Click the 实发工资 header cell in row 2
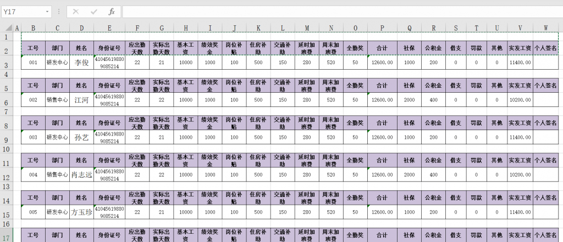Image resolution: width=563 pixels, height=242 pixels. click(x=520, y=48)
